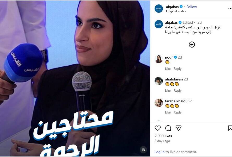
Task: Open Original audio link
Action: tap(176, 11)
